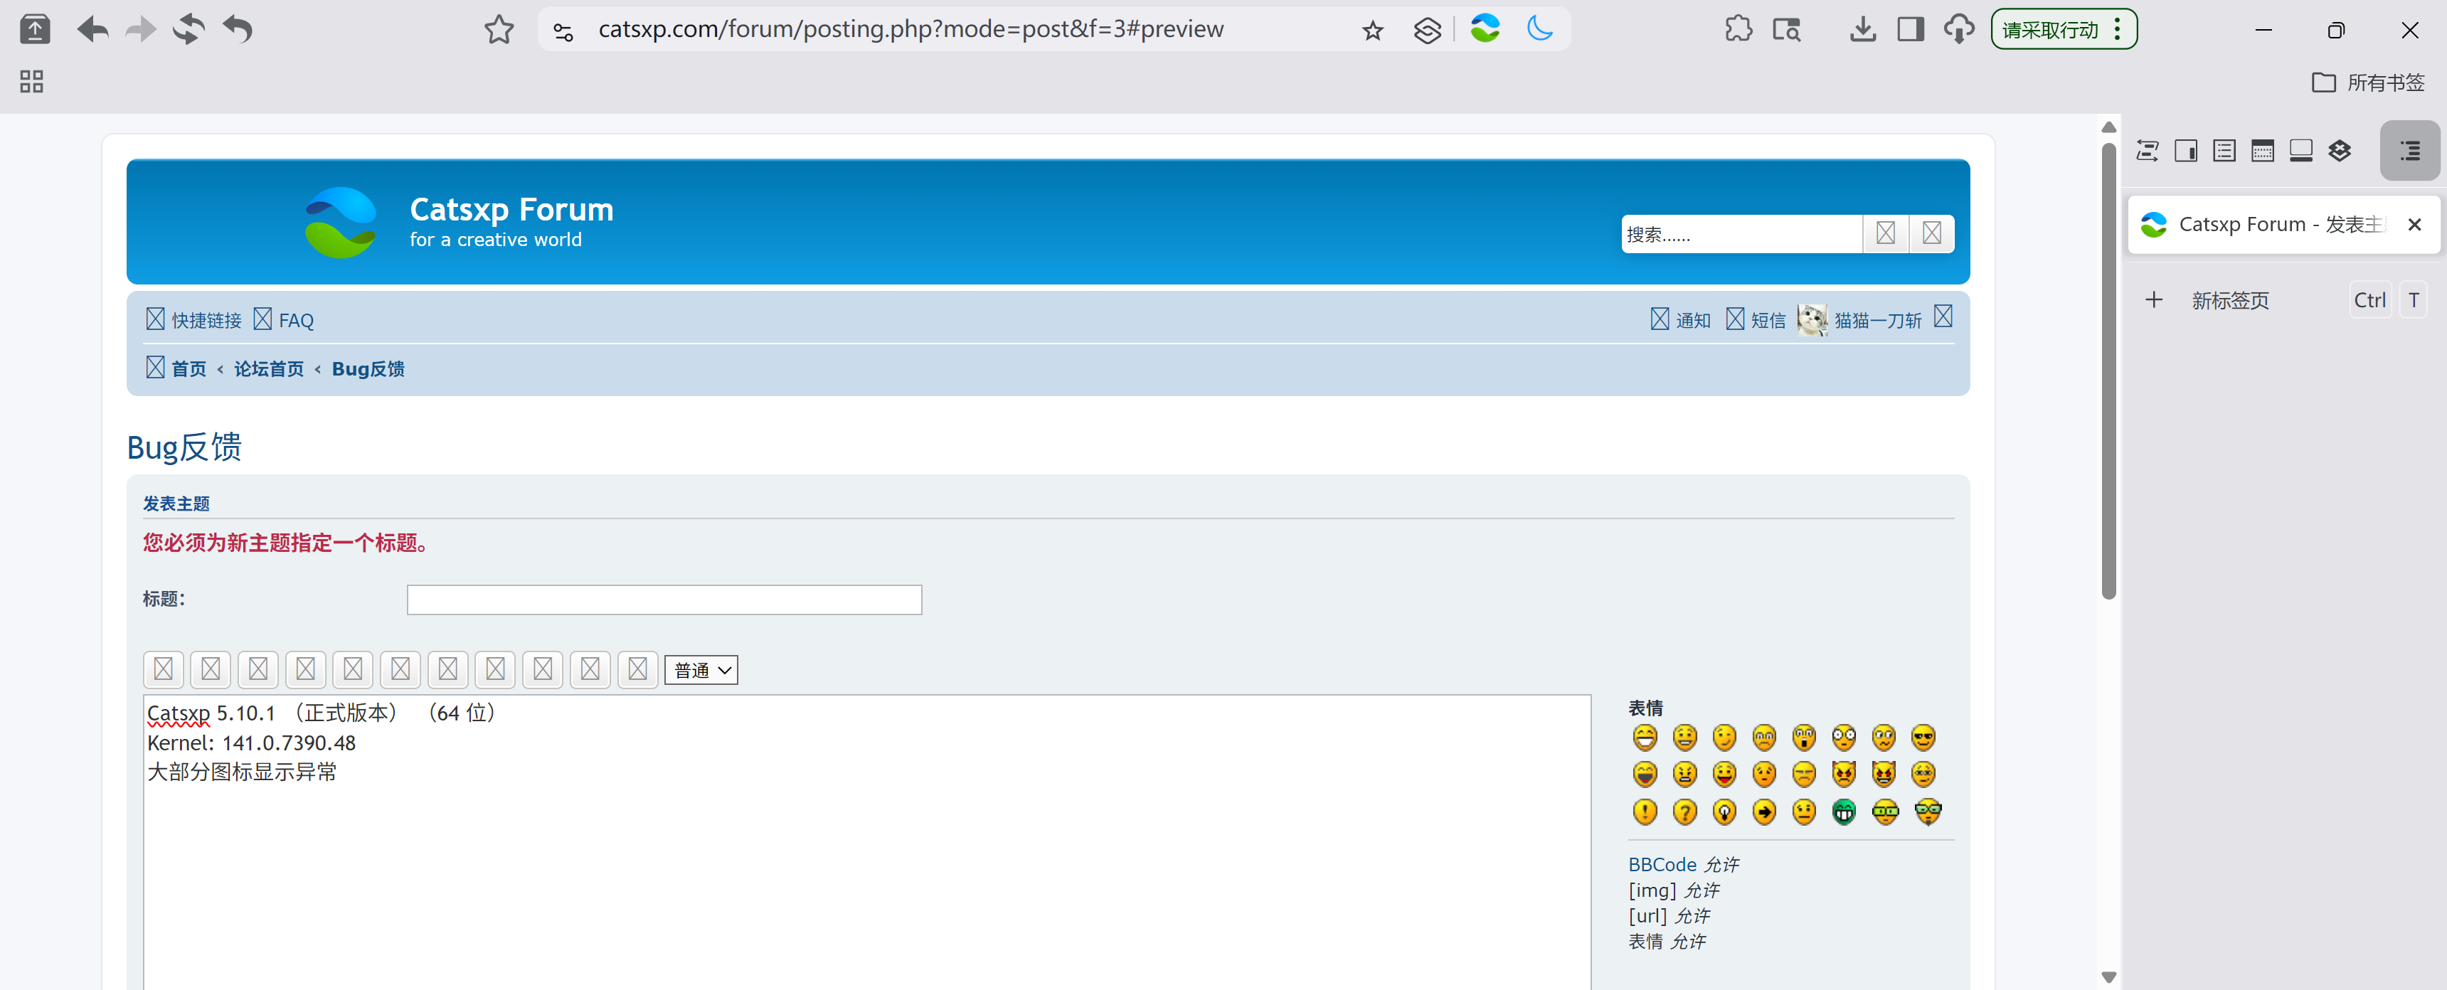This screenshot has width=2447, height=990.
Task: Click the page vertical scrollbar thumb
Action: [x=2108, y=371]
